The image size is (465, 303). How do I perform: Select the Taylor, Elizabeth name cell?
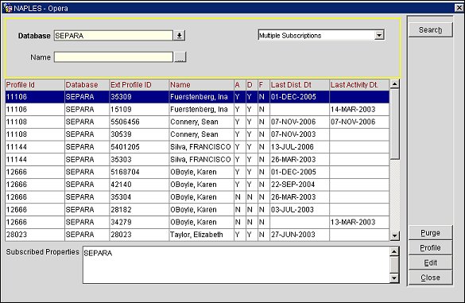pos(201,235)
